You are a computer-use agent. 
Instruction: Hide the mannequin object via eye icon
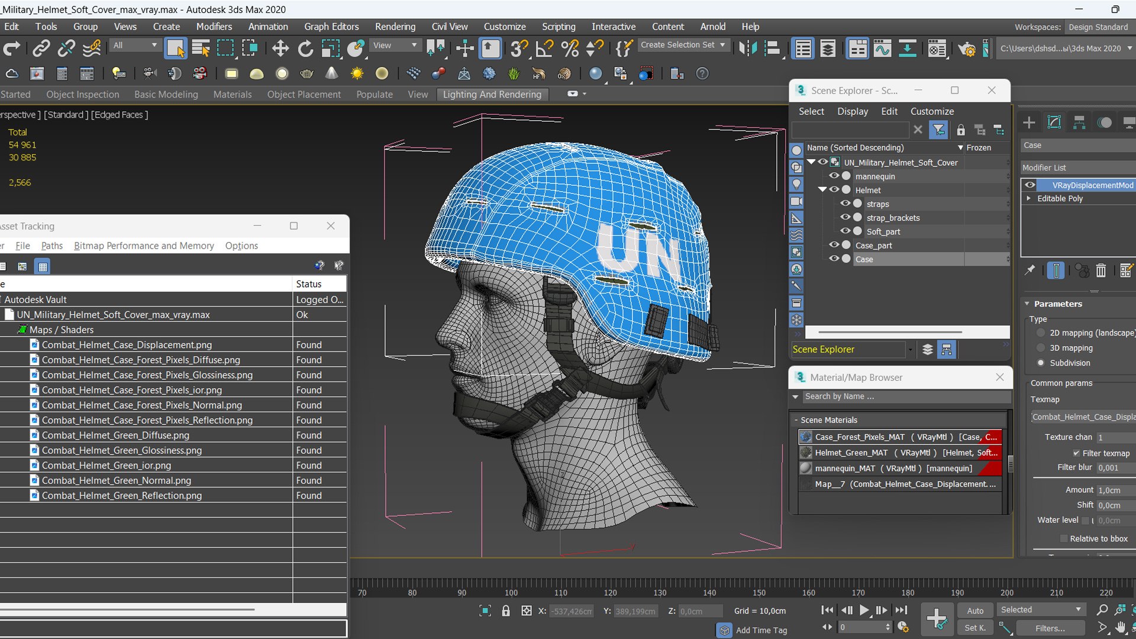[834, 176]
